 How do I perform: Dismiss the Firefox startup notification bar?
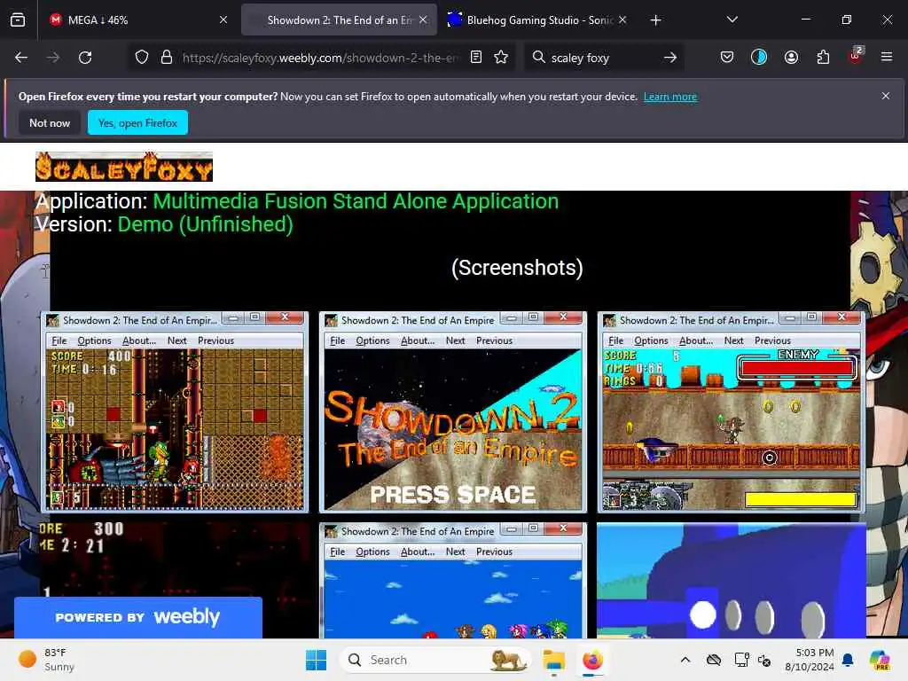click(886, 96)
